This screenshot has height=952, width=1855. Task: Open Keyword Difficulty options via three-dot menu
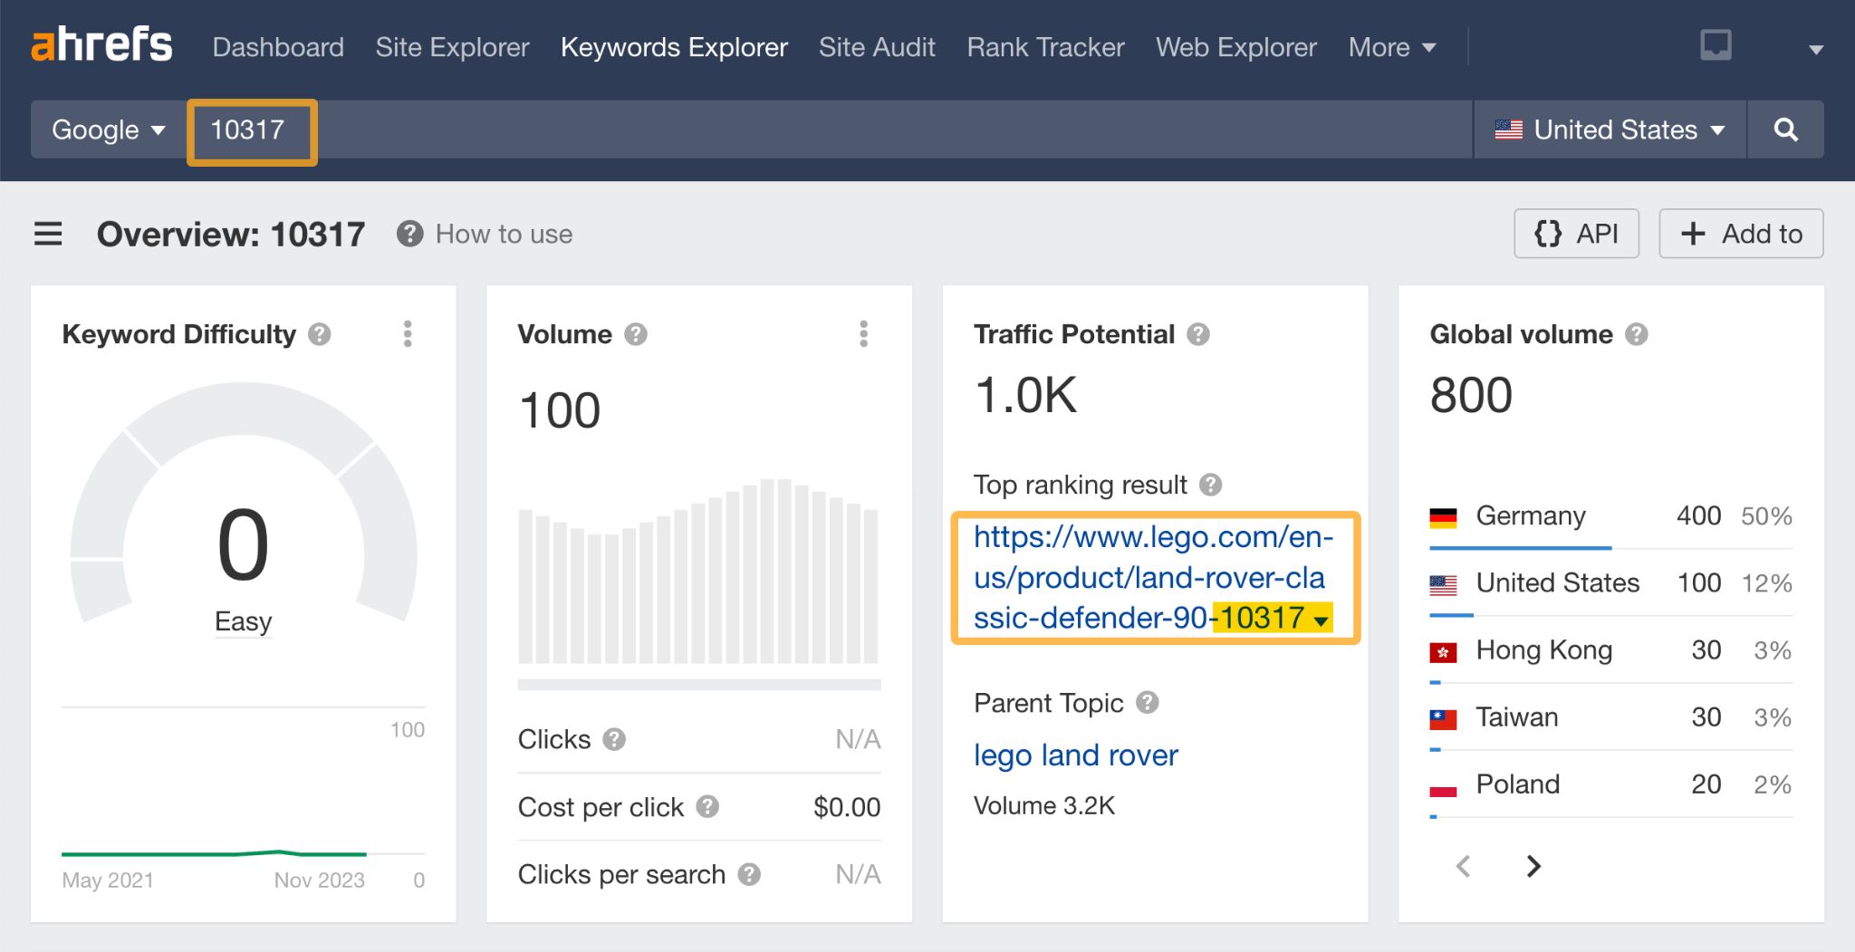(408, 333)
